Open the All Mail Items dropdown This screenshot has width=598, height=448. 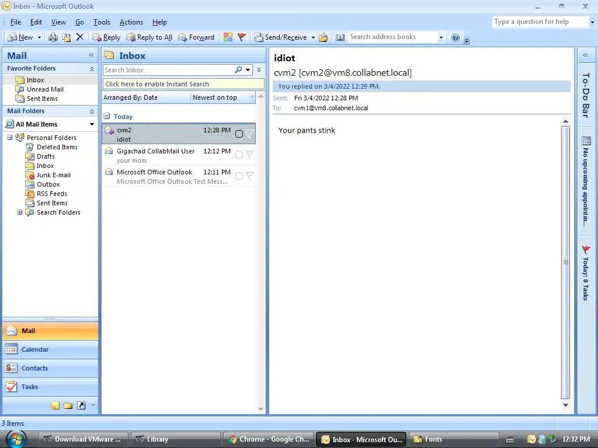(x=92, y=124)
